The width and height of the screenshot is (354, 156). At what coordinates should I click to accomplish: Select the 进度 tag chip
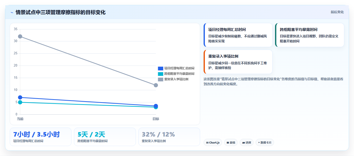(247, 143)
